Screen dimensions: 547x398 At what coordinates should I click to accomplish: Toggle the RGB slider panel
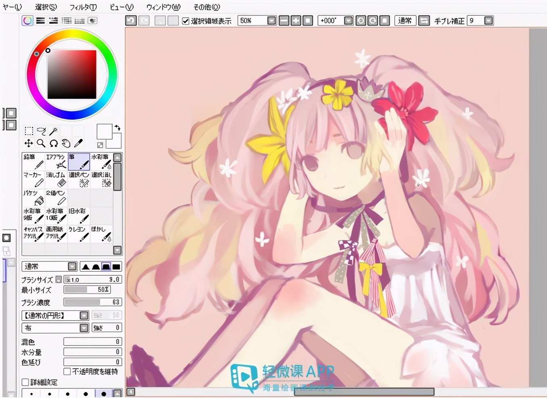pyautogui.click(x=40, y=21)
